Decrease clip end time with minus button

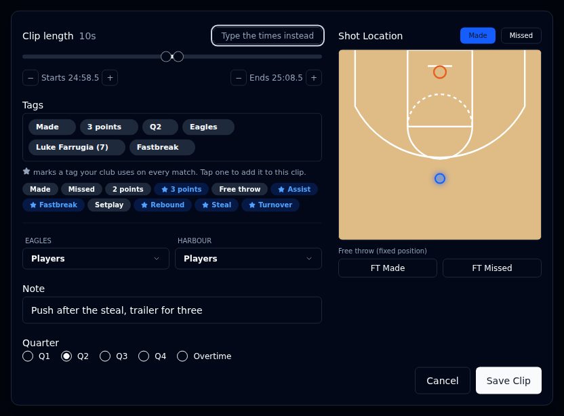click(239, 78)
